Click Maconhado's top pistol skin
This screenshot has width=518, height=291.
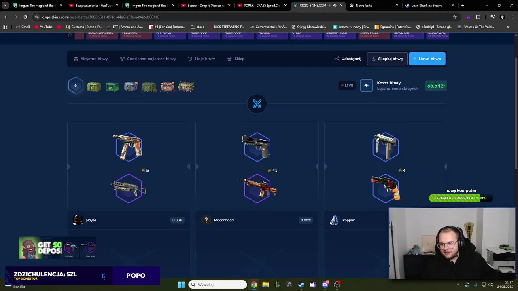click(257, 146)
